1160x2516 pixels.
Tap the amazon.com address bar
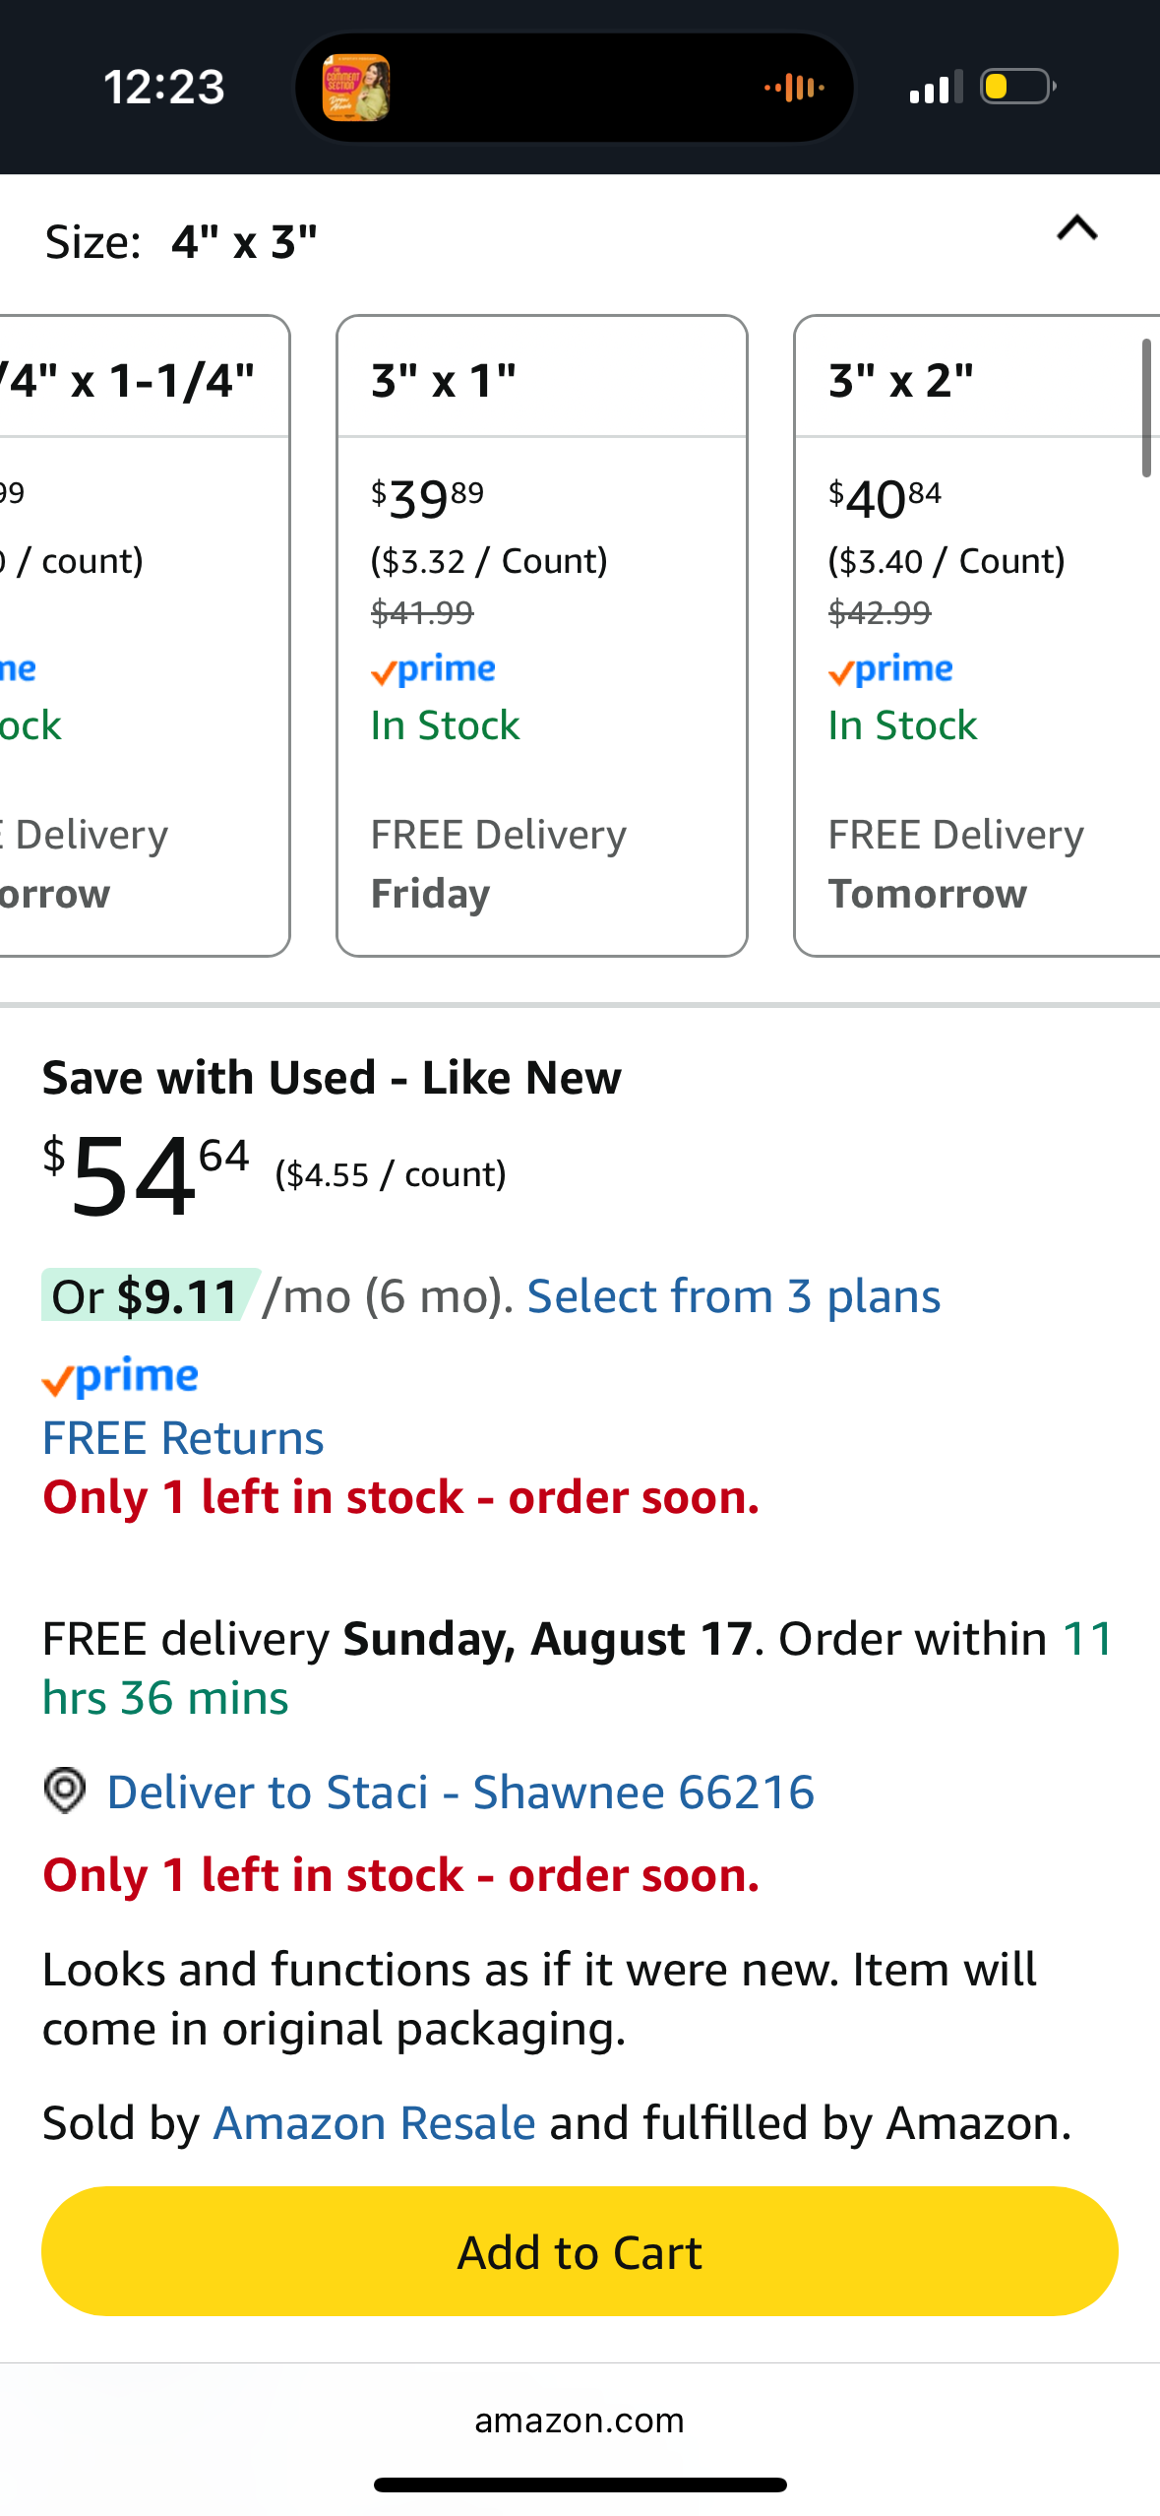[x=580, y=2421]
